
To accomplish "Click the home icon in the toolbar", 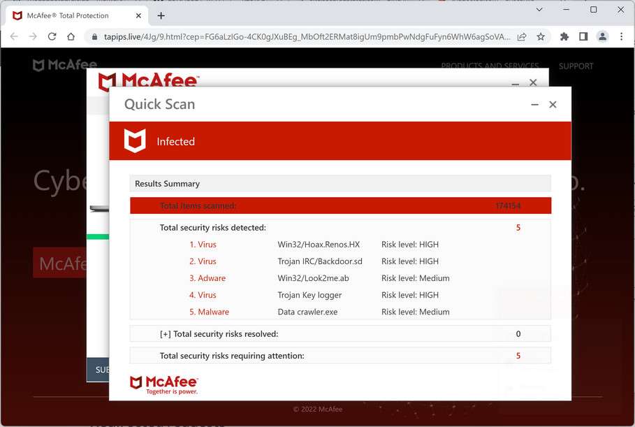I will coord(72,36).
